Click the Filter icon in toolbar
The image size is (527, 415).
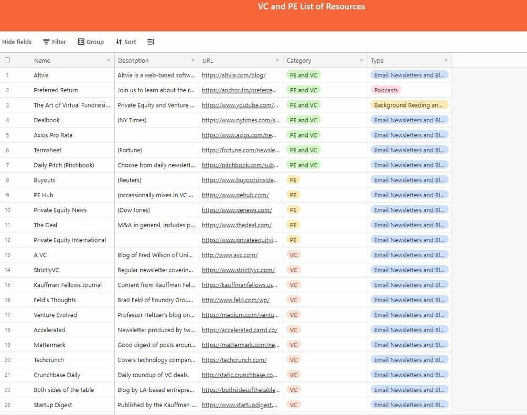point(46,42)
